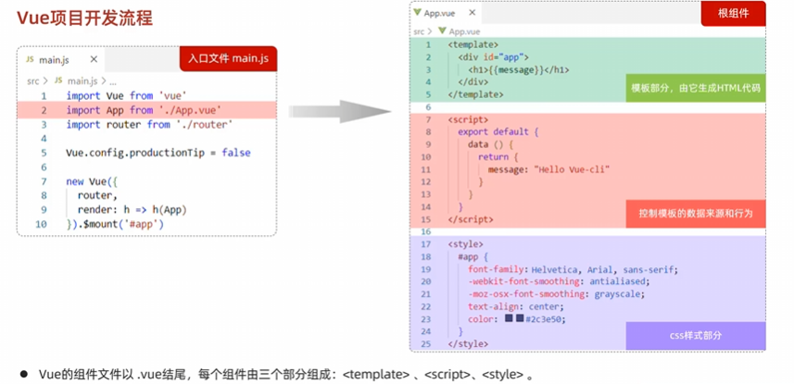Click line number 4 in main.js gutter
This screenshot has width=794, height=384.
point(44,139)
